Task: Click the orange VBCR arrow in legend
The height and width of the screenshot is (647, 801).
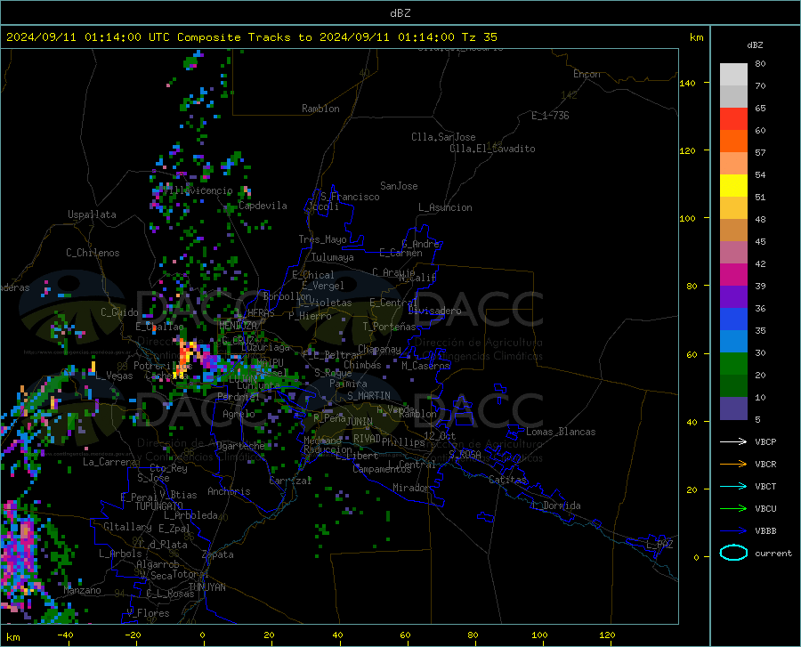Action: tap(733, 465)
